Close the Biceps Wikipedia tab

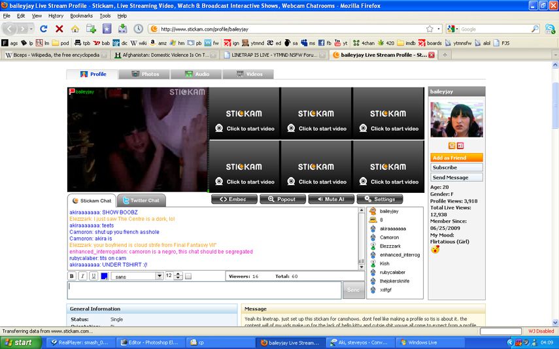[x=104, y=55]
